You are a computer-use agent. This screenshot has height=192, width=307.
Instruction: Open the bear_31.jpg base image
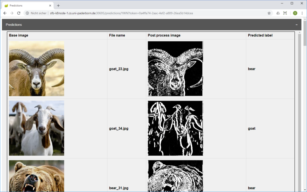[36, 176]
